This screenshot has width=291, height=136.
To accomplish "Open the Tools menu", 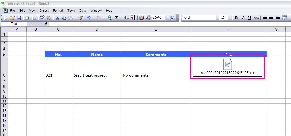I will pos(71,11).
